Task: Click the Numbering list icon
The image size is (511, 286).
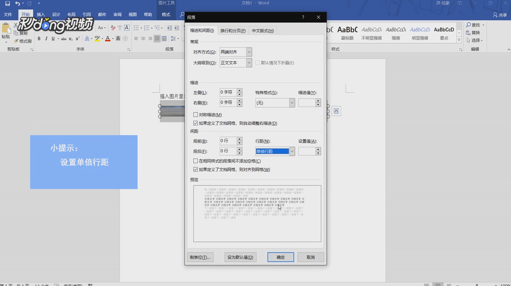Action: point(147,28)
